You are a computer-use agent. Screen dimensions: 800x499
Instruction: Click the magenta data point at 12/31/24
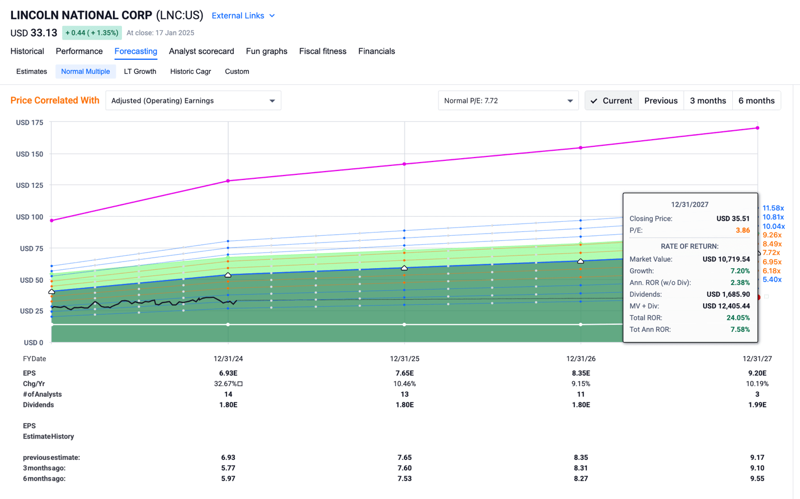click(x=228, y=181)
